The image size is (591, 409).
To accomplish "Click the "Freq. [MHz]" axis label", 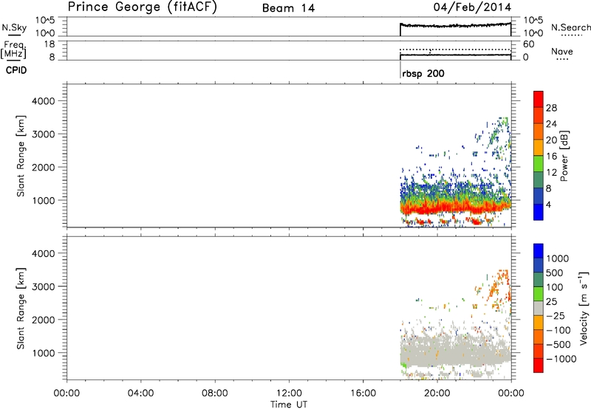I will click(x=14, y=49).
